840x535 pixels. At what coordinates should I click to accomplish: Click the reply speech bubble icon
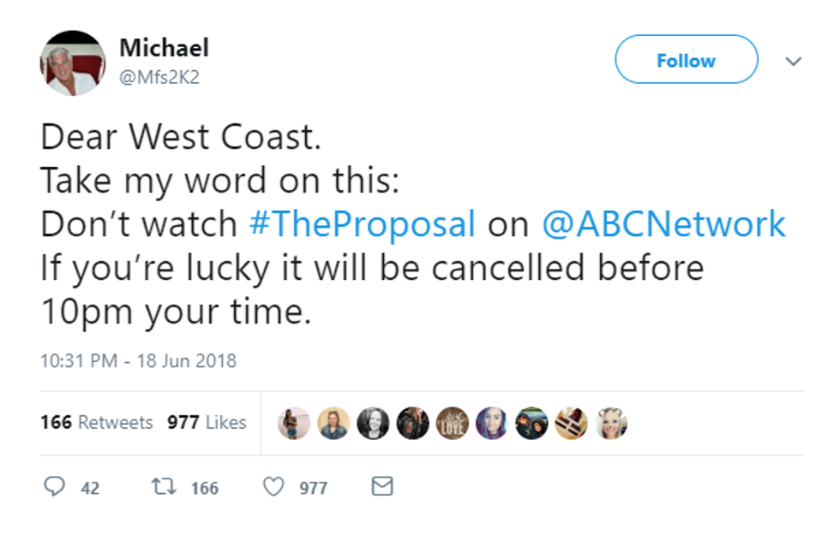point(54,487)
